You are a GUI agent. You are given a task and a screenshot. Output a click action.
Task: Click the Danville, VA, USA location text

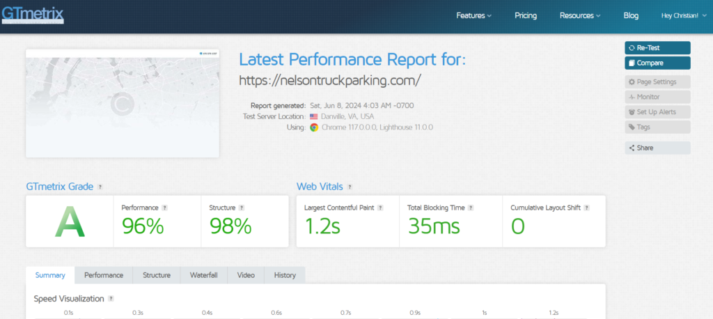click(x=347, y=116)
